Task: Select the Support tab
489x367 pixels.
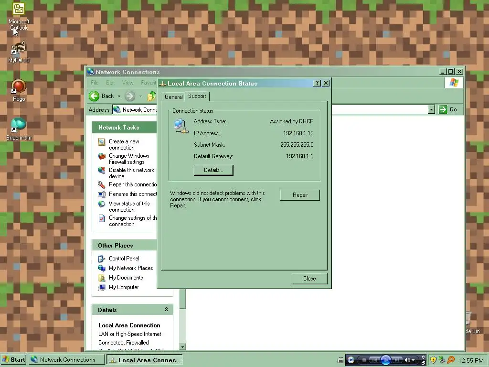Action: [x=197, y=96]
